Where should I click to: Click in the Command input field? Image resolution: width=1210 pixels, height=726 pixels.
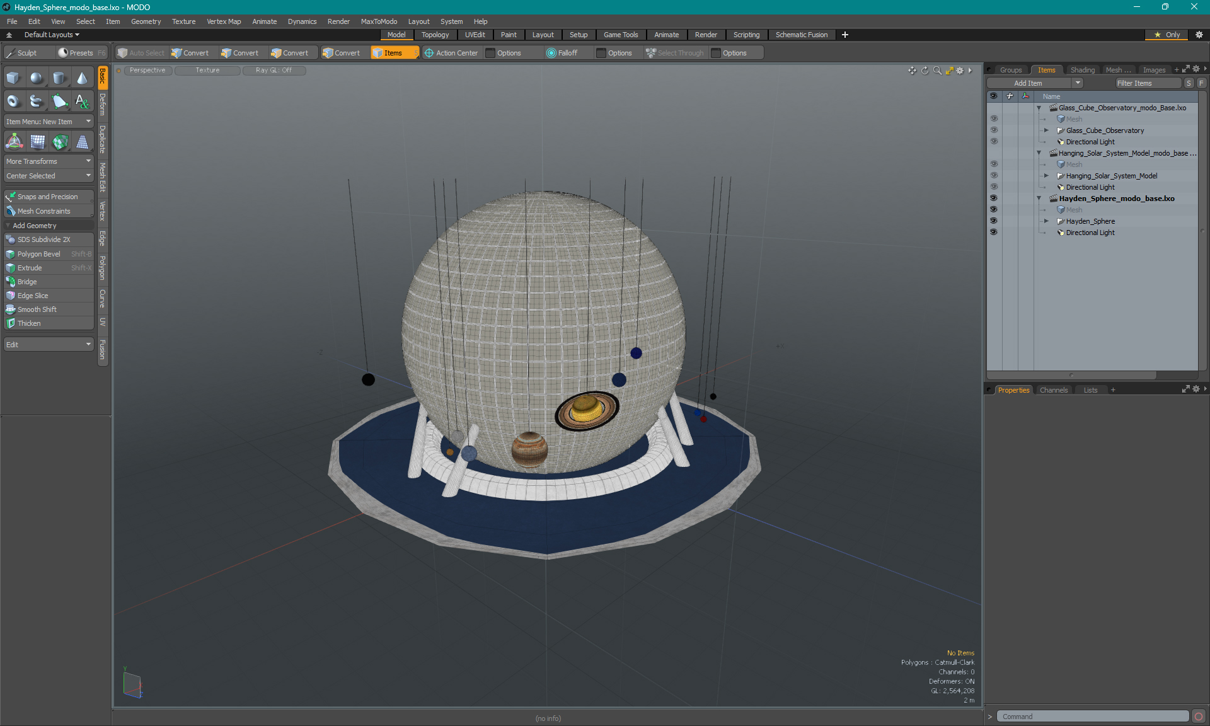[x=1093, y=717]
